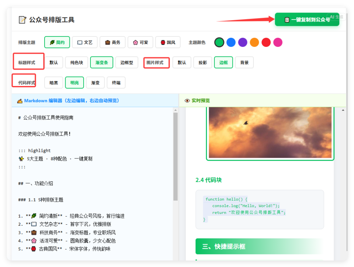Click the pencil icon in Markdown editor header
Screen dimensions: 354x267
(x=20, y=101)
